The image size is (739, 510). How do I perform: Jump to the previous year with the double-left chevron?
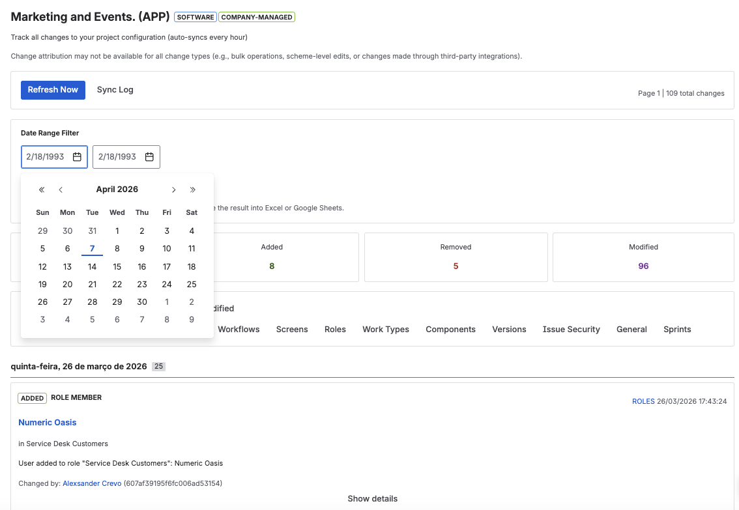41,190
